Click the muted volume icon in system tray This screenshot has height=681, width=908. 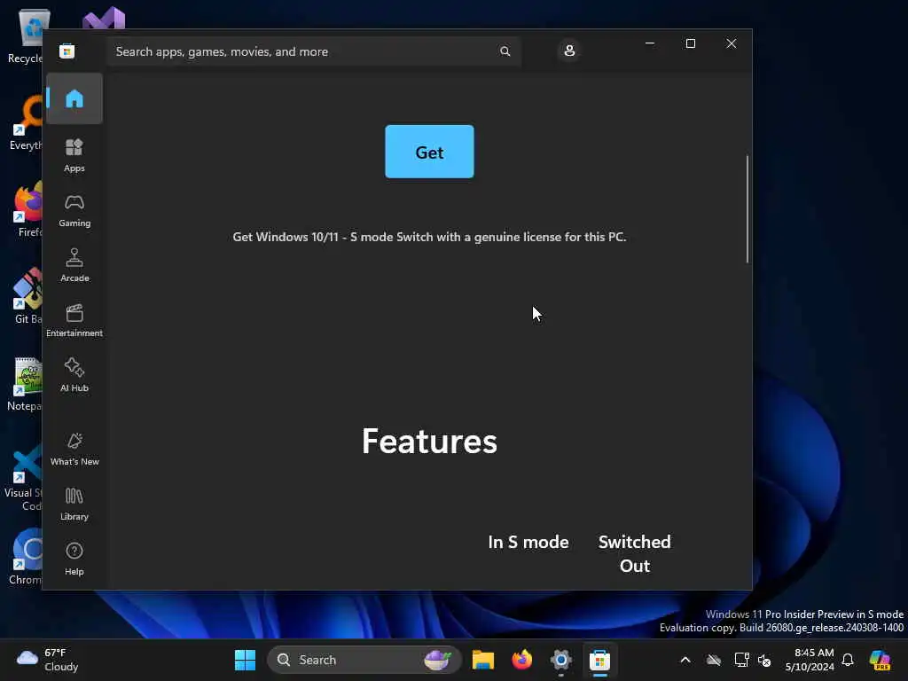point(764,660)
